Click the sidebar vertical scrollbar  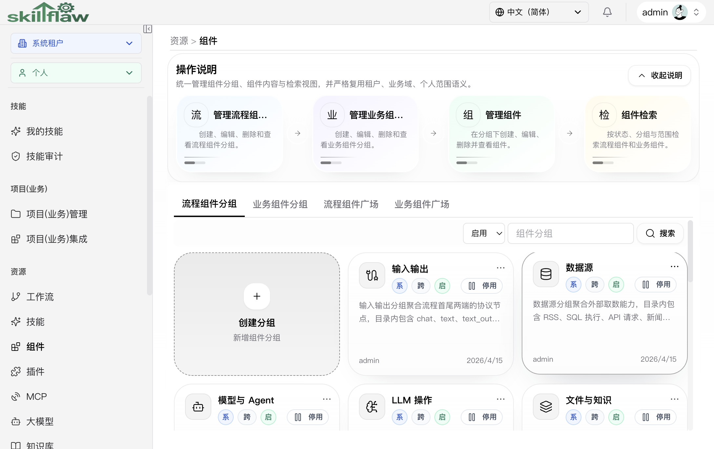click(x=150, y=196)
